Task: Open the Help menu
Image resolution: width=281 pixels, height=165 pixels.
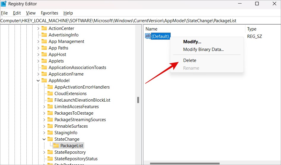Action: coord(68,13)
